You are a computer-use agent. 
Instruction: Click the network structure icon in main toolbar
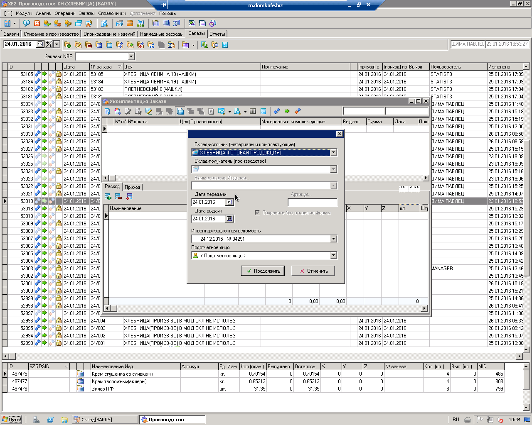click(140, 23)
